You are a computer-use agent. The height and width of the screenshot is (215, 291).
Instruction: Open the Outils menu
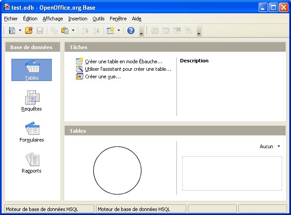pos(99,19)
